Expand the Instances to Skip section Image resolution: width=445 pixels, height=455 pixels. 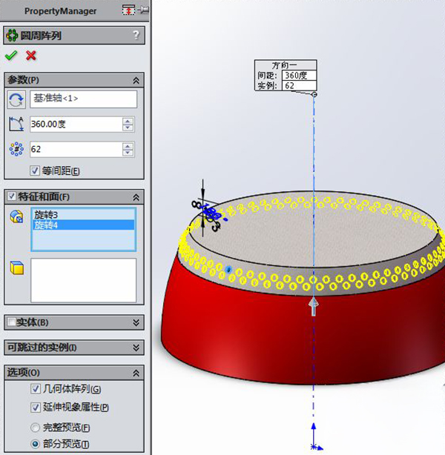tap(136, 348)
